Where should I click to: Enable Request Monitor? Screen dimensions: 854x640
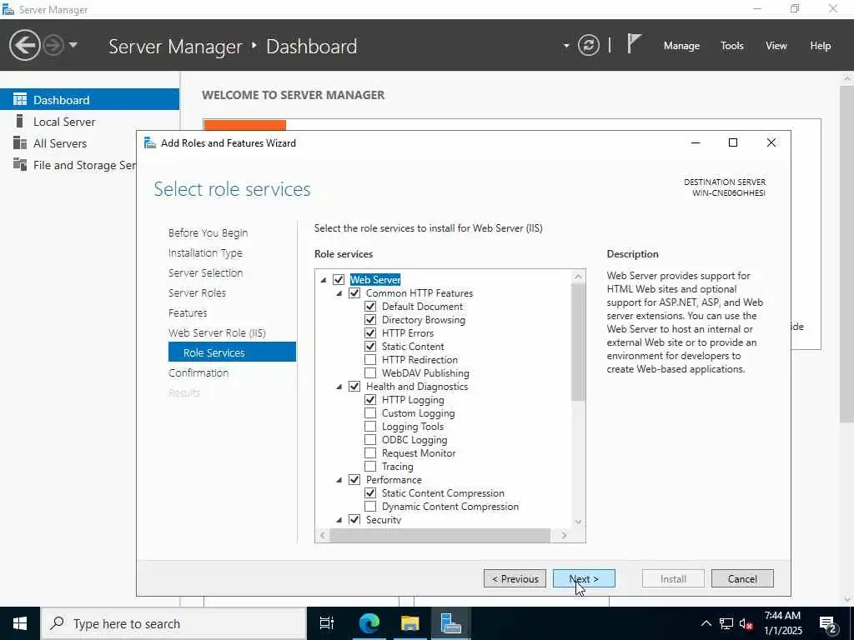click(x=370, y=452)
